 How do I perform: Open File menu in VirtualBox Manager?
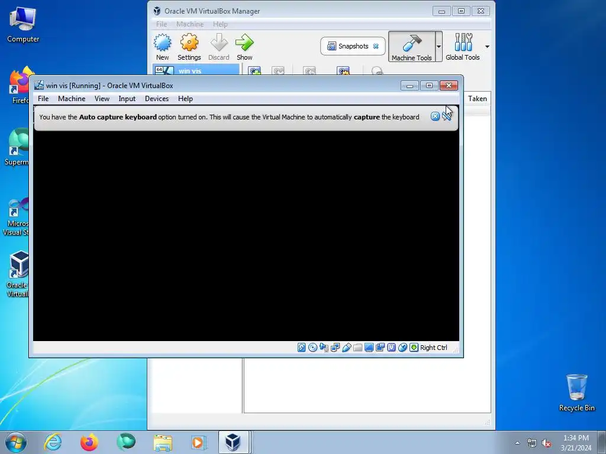point(162,24)
